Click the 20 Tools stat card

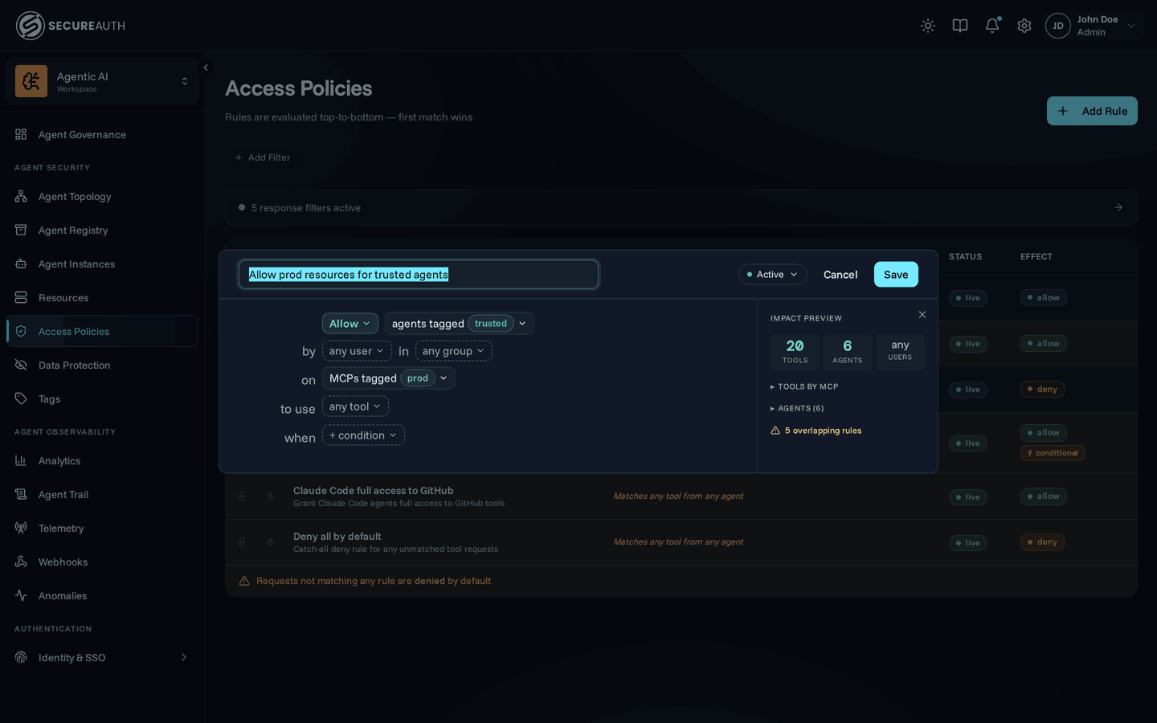click(x=795, y=352)
